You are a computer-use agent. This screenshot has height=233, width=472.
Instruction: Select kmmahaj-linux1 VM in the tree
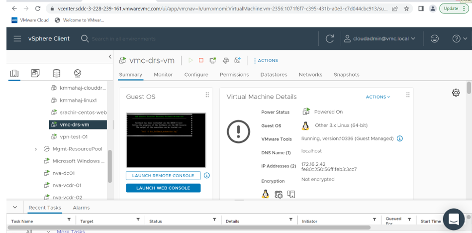click(x=74, y=100)
